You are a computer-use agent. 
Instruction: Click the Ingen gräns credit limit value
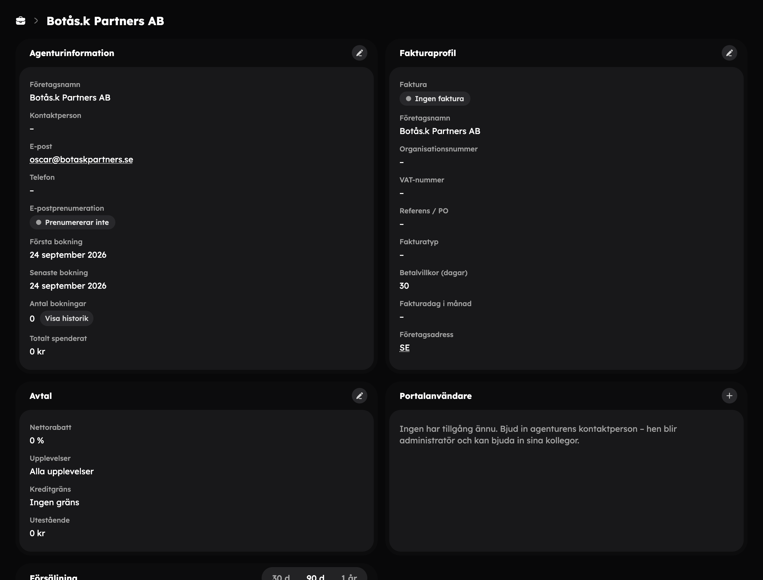(x=54, y=502)
